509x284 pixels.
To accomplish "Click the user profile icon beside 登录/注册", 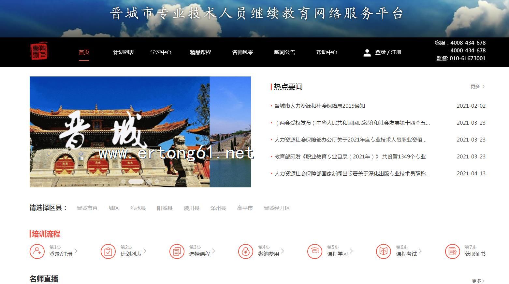I will coord(367,53).
